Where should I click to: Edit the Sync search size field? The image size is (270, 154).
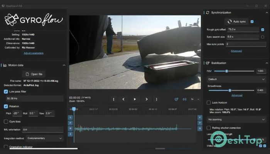(x=243, y=37)
